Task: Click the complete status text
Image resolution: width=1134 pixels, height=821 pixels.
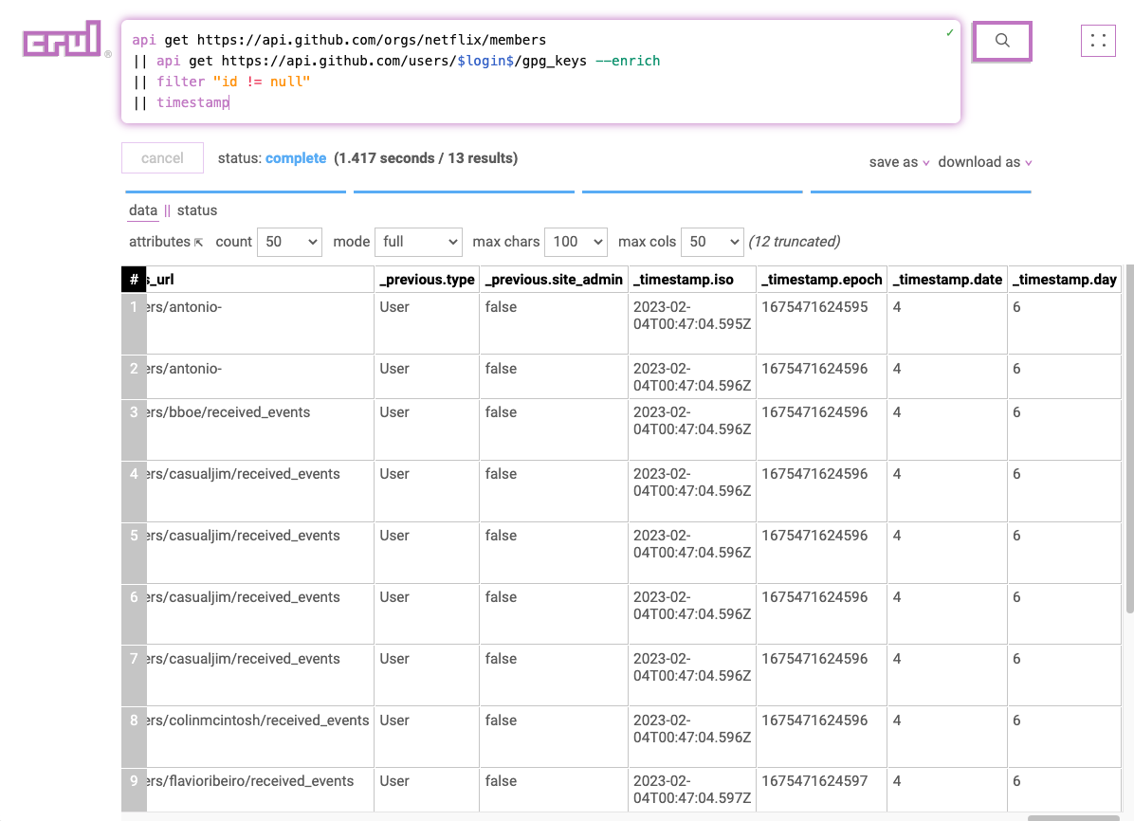Action: click(x=295, y=158)
